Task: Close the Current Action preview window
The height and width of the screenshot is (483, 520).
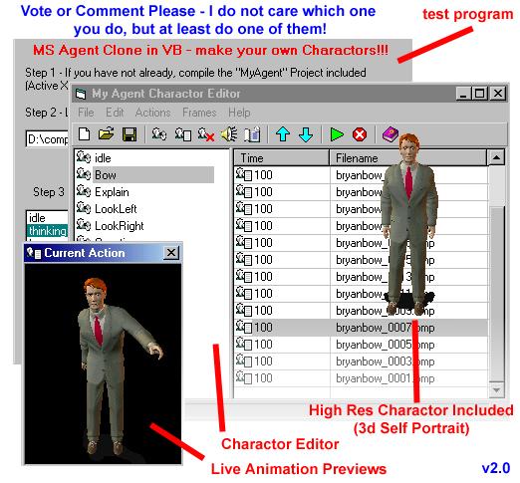Action: 171,253
